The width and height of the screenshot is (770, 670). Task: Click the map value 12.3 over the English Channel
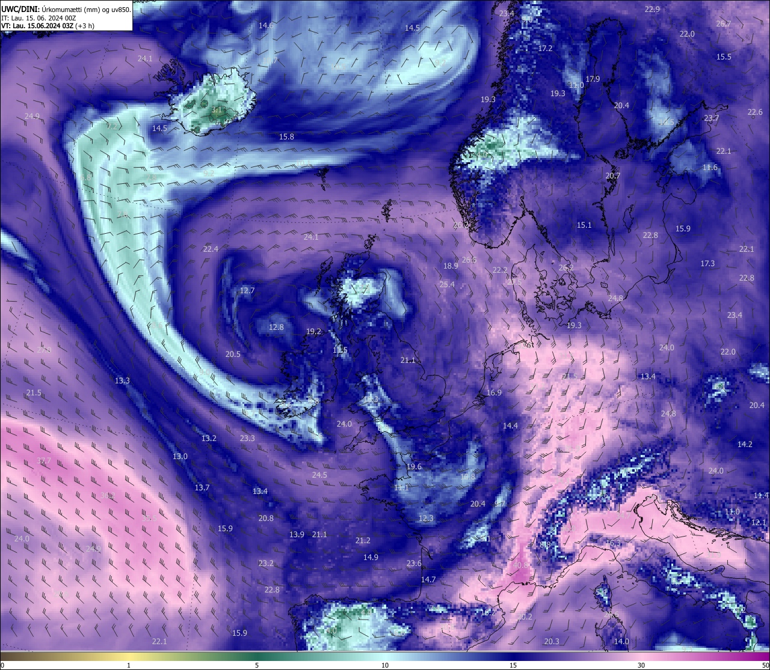point(426,518)
